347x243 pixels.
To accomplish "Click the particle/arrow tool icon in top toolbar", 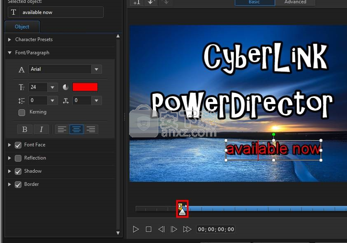I will click(151, 2).
